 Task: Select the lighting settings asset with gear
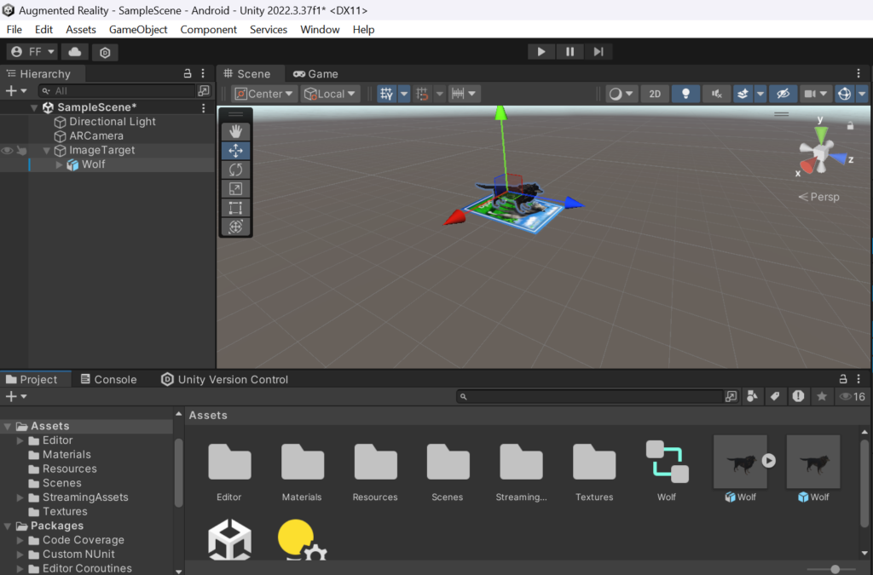(302, 539)
